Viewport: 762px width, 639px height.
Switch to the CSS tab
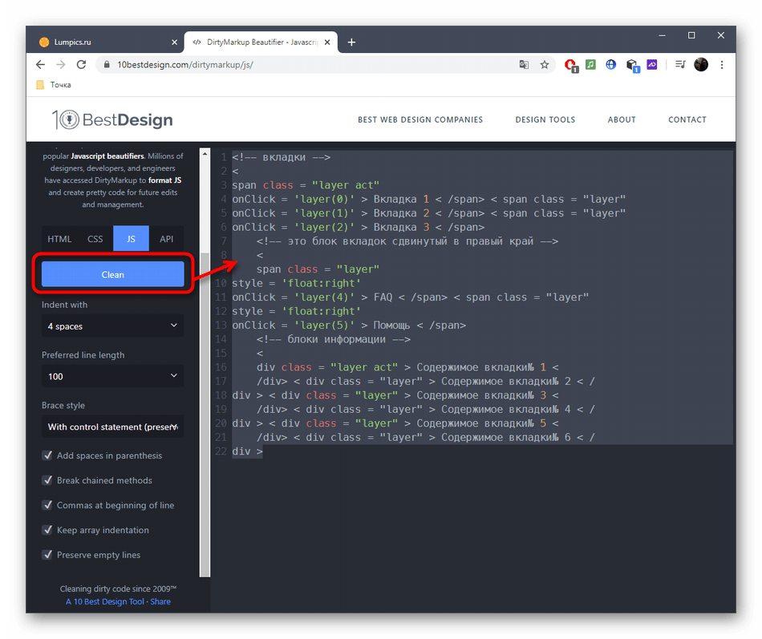(x=95, y=239)
